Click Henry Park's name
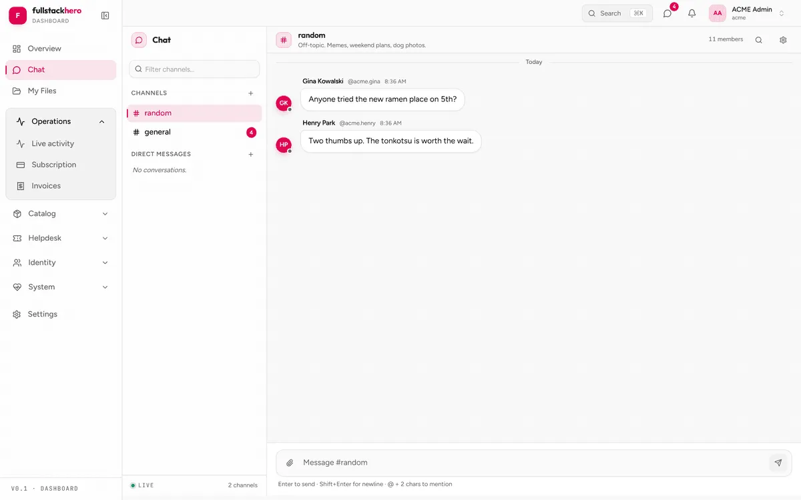Screen dimensions: 801x500 pos(319,123)
